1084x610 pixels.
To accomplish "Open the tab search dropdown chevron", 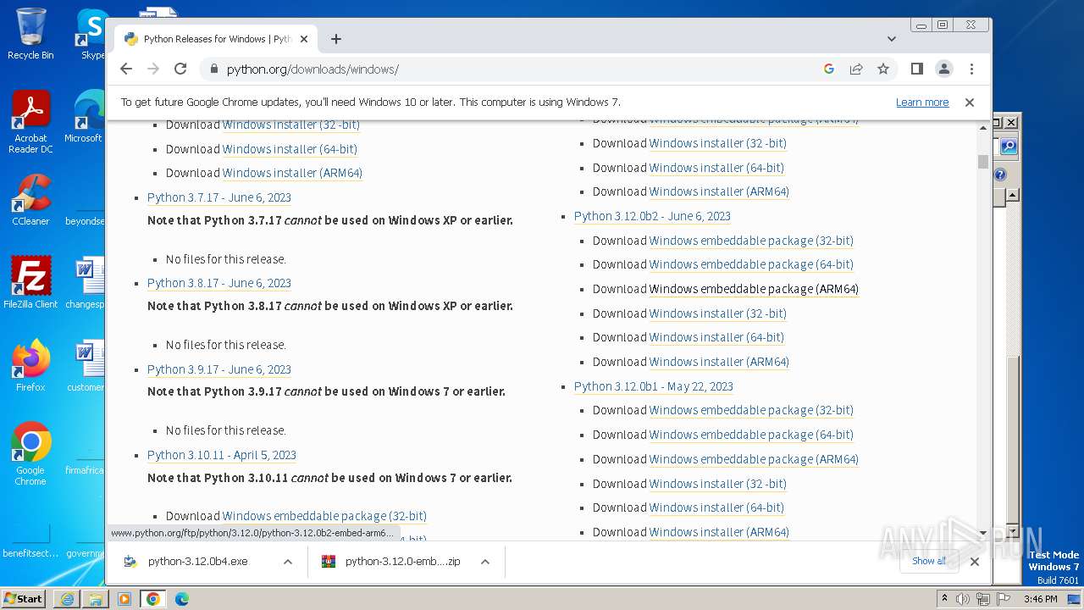I will (x=892, y=39).
